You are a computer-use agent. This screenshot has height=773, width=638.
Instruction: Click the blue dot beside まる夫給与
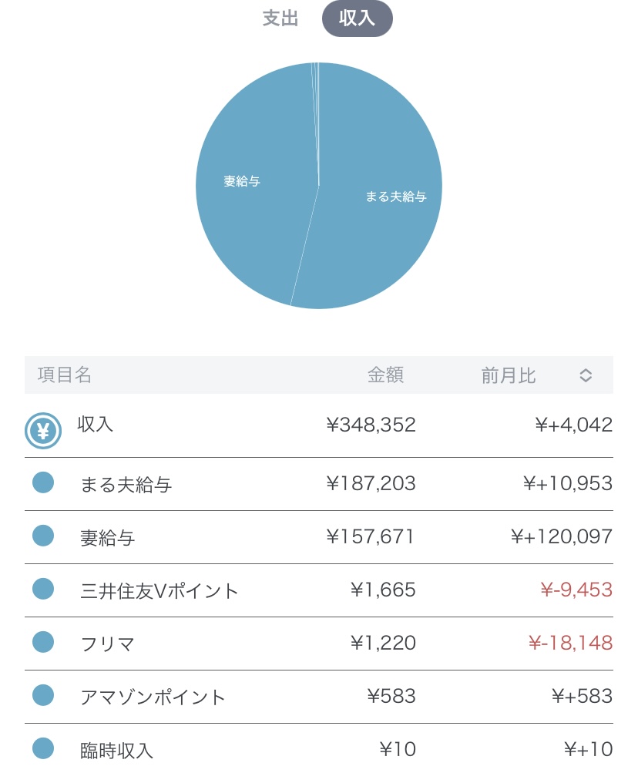pyautogui.click(x=43, y=483)
